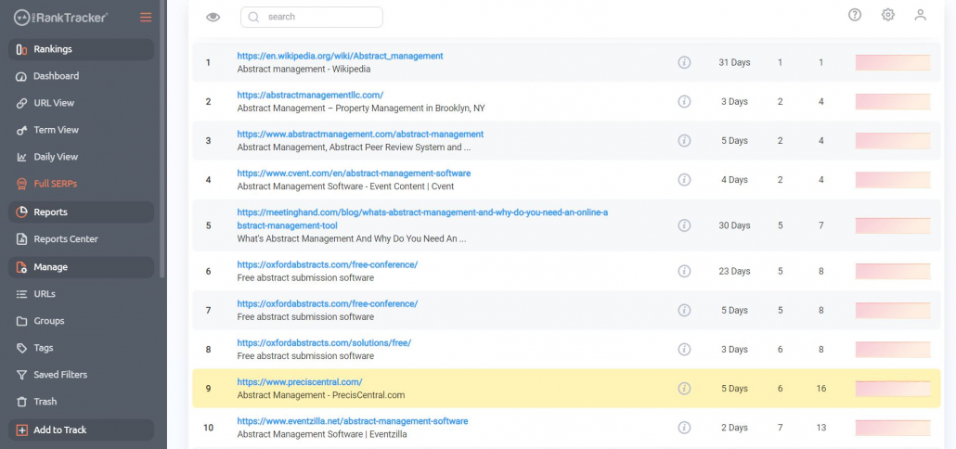Click '23 Days' in row 6

[x=734, y=271]
